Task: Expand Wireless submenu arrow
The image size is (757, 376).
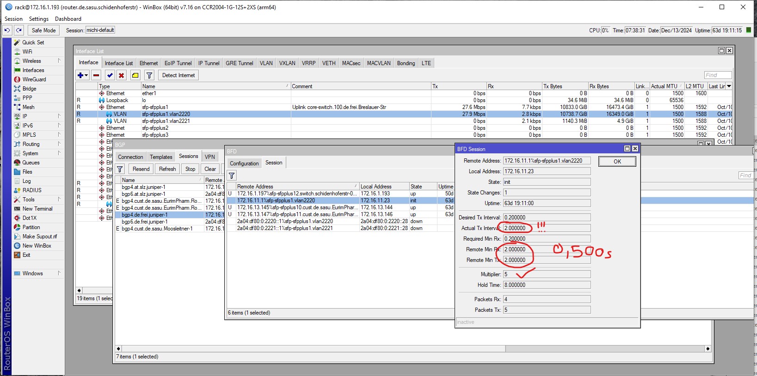Action: pos(59,61)
